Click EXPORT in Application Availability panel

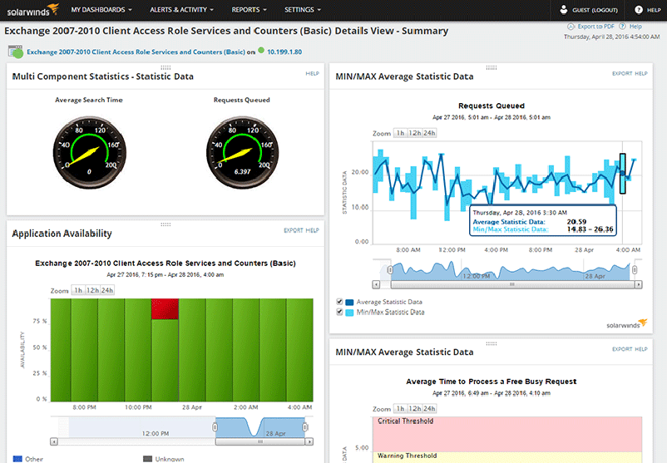293,230
